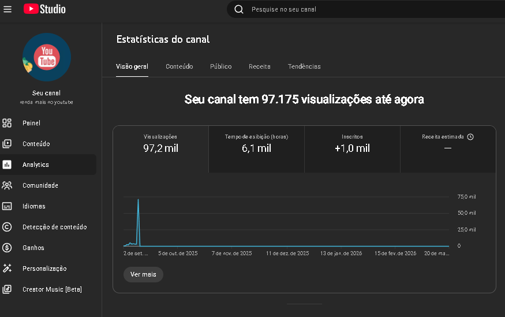
Task: Open Comunidade in the sidebar
Action: [40, 185]
